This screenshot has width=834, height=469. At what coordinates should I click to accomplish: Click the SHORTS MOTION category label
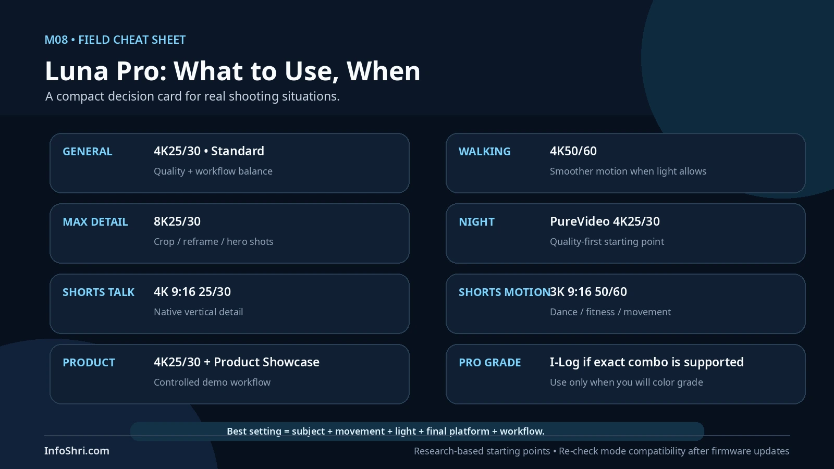pos(504,292)
